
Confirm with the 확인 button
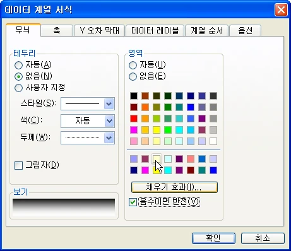[213, 238]
